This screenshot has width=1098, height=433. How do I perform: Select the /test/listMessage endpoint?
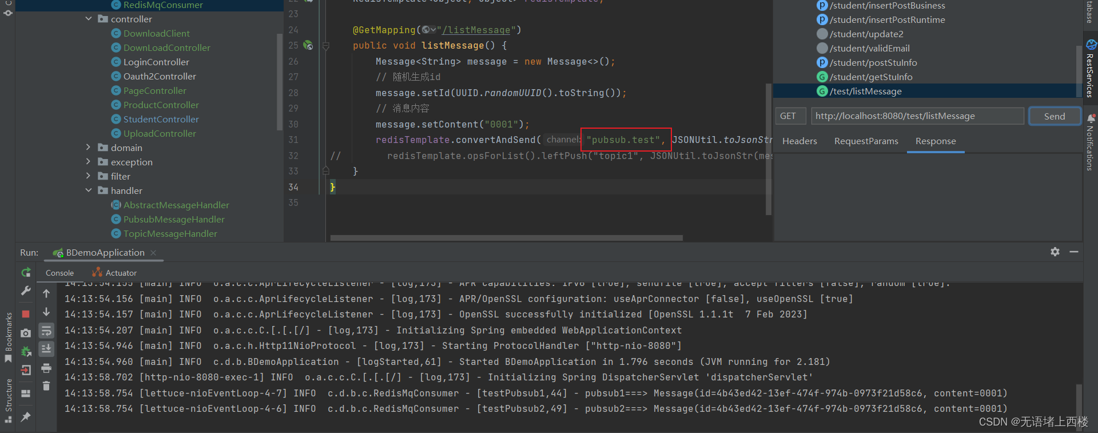click(859, 91)
